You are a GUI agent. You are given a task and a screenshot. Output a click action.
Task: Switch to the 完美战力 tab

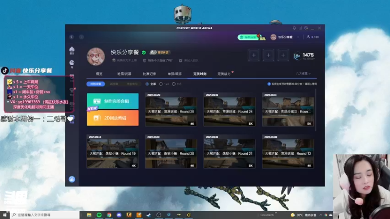click(x=224, y=74)
